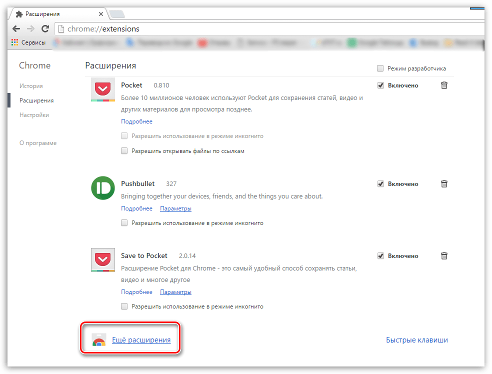Click the browser forward arrow

pyautogui.click(x=31, y=29)
